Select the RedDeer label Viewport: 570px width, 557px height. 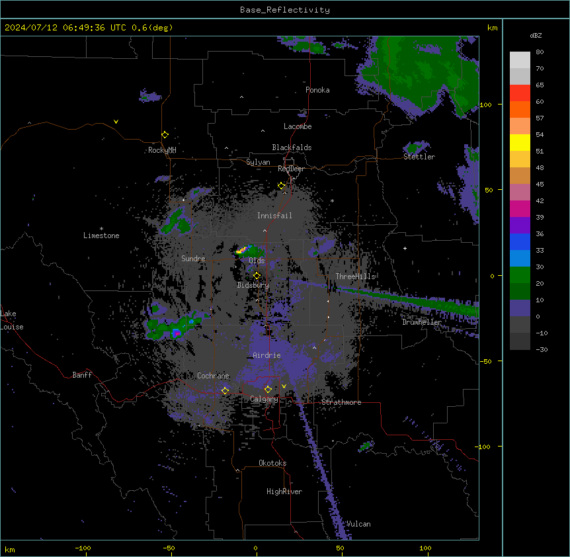tap(291, 169)
